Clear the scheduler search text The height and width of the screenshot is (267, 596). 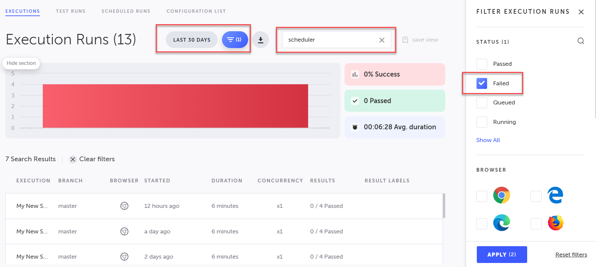[382, 40]
